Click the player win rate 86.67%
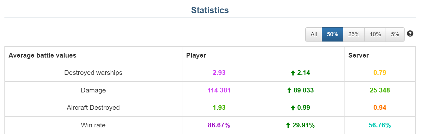The image size is (421, 139). pyautogui.click(x=219, y=125)
